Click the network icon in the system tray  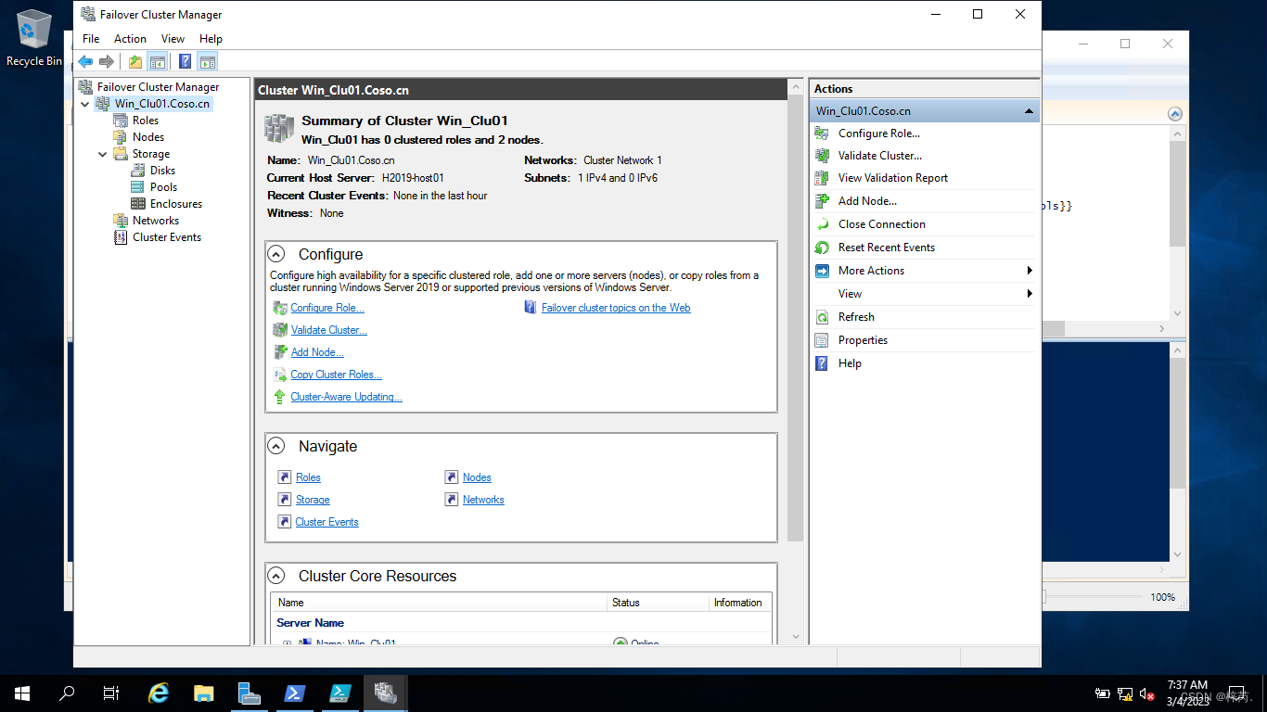coord(1125,693)
